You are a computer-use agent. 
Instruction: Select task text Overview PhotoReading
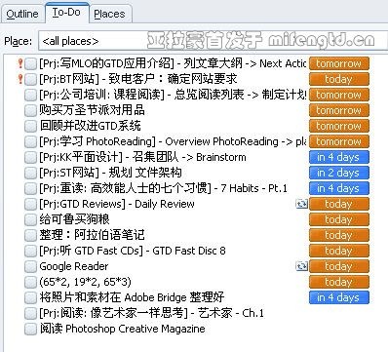coord(221,141)
